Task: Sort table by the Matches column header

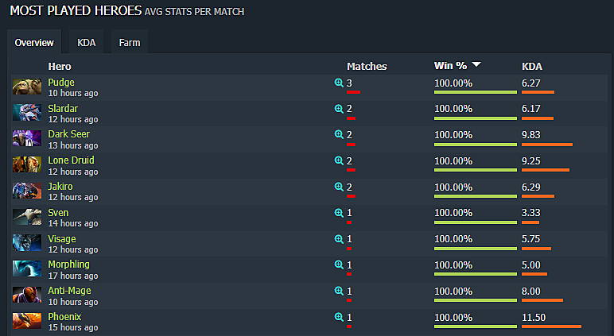Action: (367, 67)
